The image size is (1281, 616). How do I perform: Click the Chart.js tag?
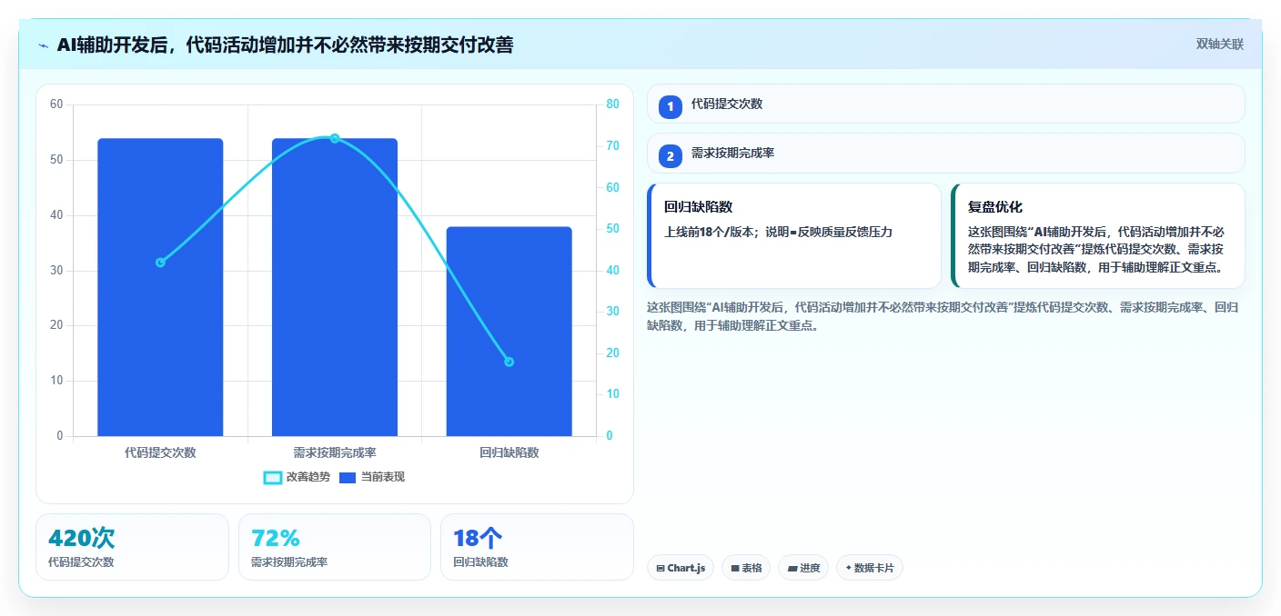click(x=681, y=568)
